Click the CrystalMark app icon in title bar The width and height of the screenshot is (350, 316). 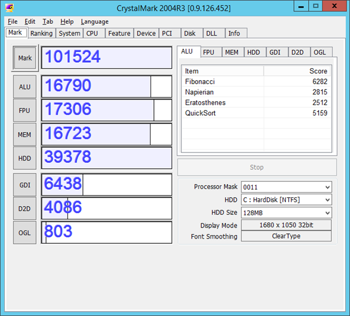tap(9, 8)
